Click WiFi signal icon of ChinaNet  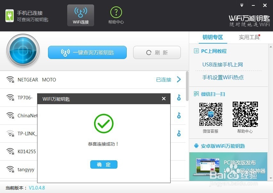pos(10,115)
